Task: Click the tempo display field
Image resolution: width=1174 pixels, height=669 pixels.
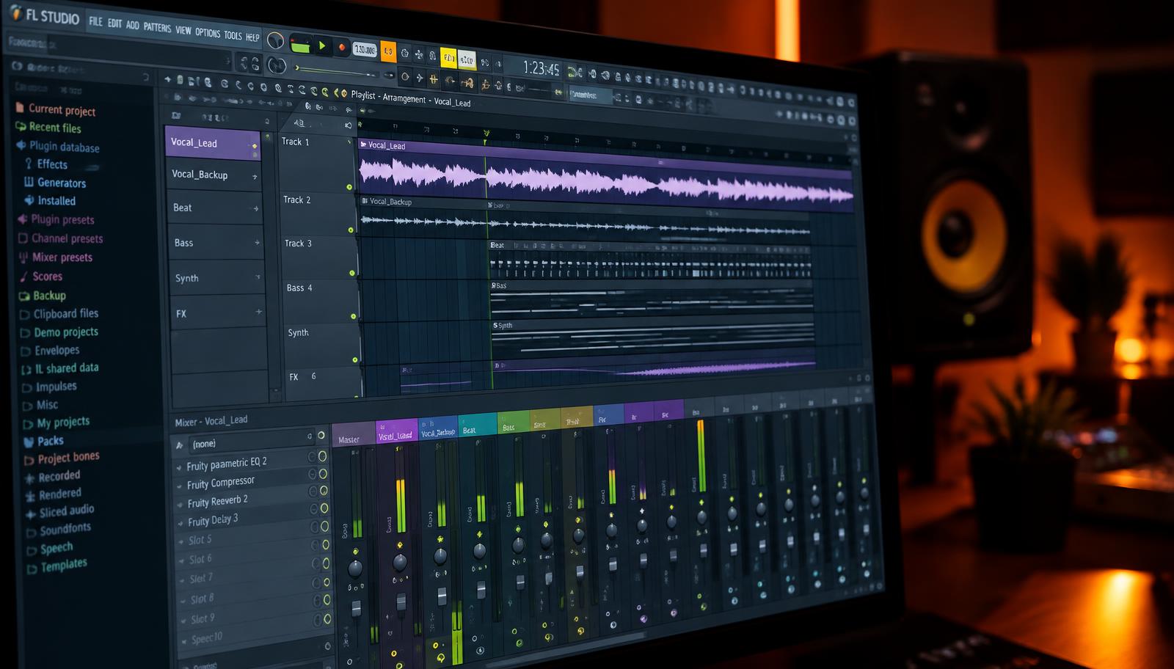Action: pos(364,50)
